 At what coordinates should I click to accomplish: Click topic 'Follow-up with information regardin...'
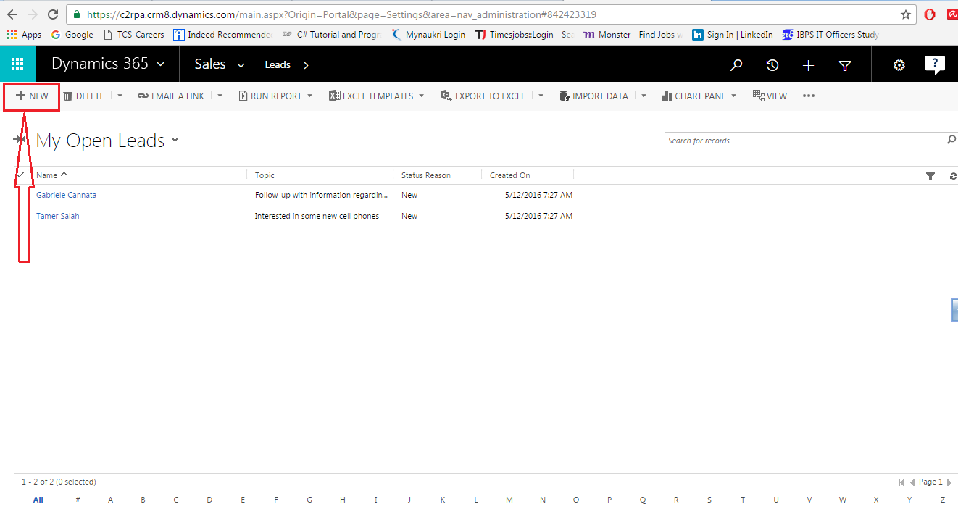pos(322,195)
